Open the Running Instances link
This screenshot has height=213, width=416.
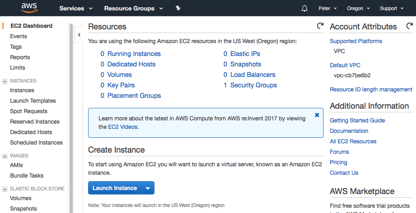click(x=134, y=54)
